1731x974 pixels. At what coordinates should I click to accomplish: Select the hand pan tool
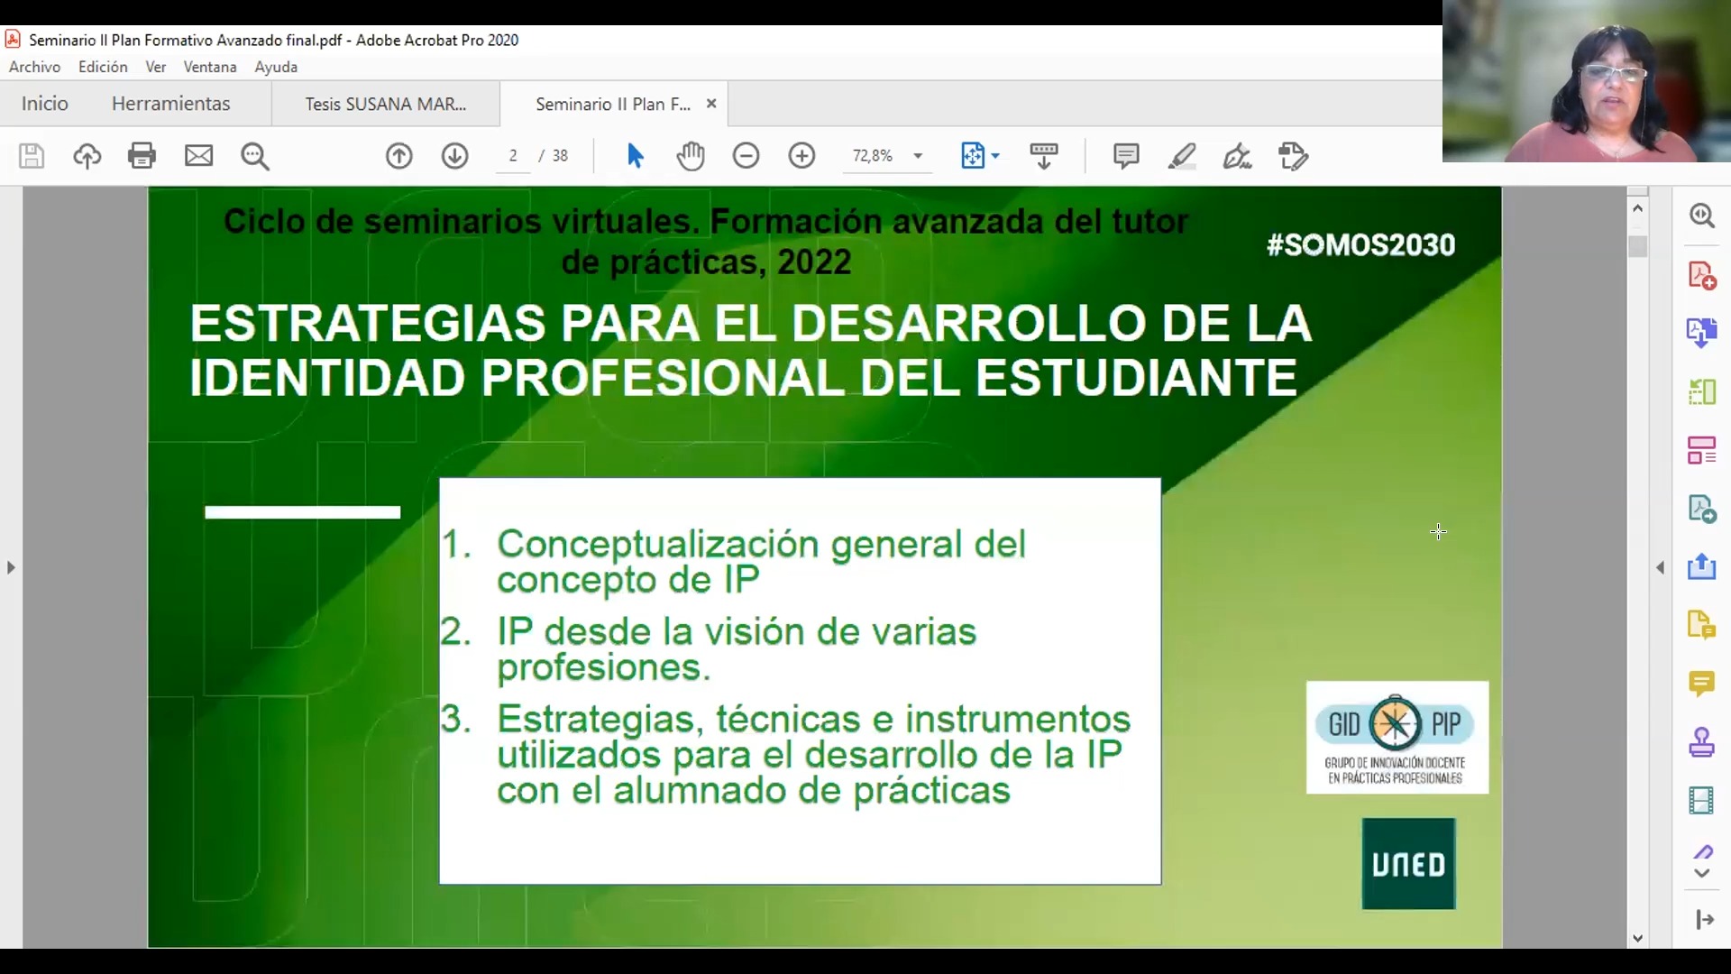[x=691, y=156]
